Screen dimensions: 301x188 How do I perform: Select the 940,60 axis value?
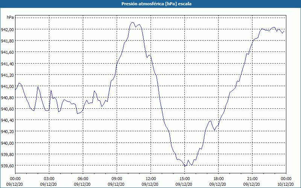coord(7,109)
